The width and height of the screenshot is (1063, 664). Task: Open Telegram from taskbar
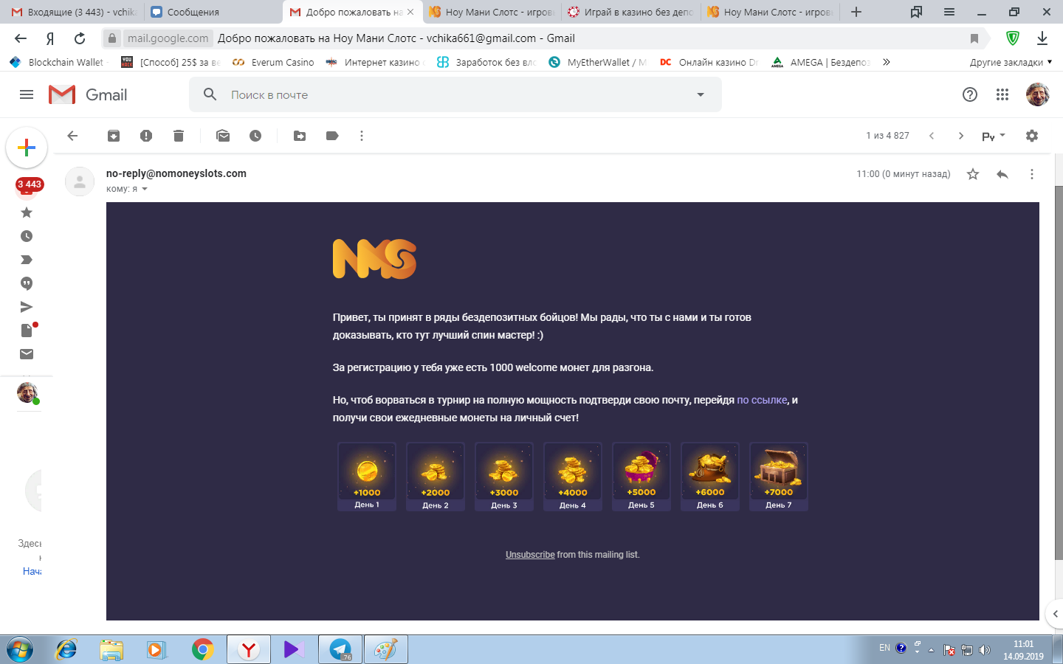coord(340,650)
